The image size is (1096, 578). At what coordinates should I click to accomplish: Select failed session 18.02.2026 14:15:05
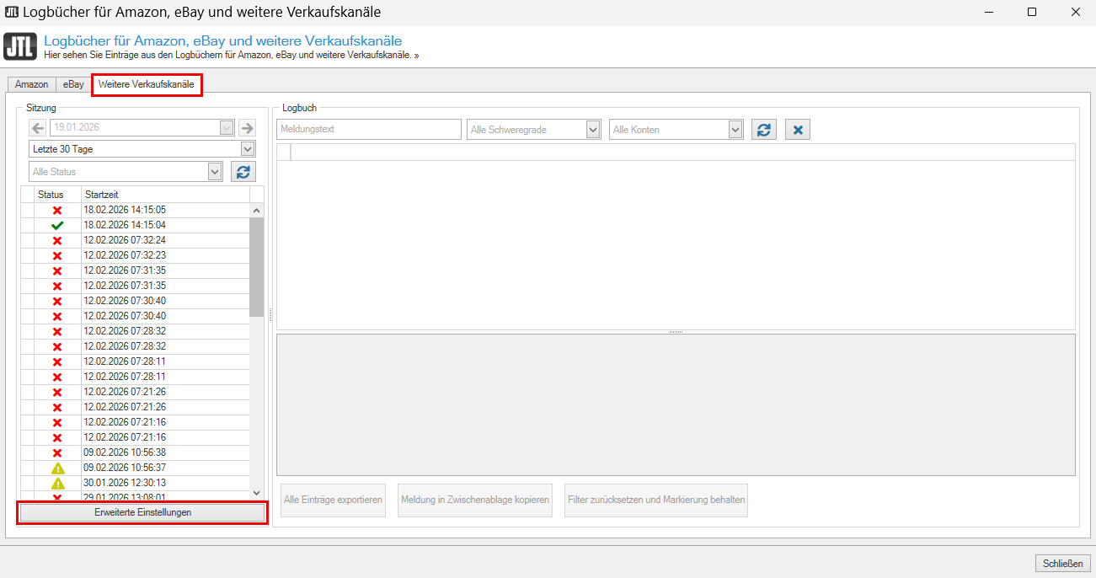125,210
